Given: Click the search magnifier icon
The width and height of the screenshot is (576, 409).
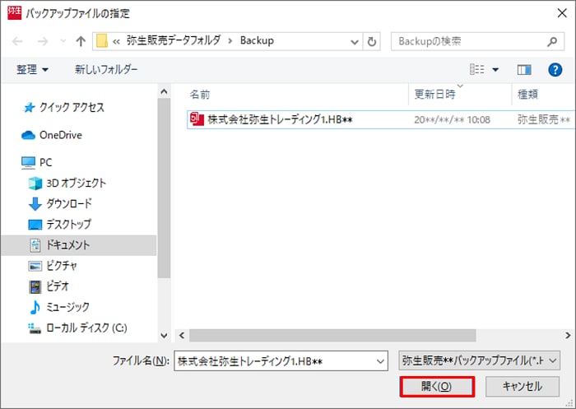Looking at the screenshot, I should 552,41.
